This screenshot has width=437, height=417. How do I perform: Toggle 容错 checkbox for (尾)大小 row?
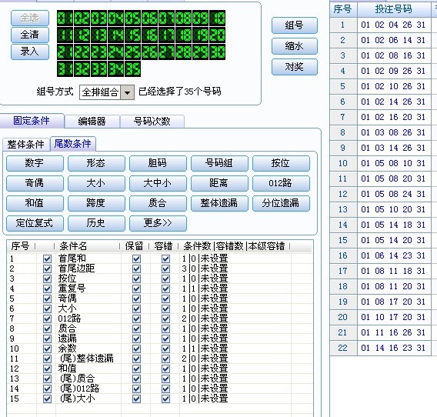click(x=165, y=399)
